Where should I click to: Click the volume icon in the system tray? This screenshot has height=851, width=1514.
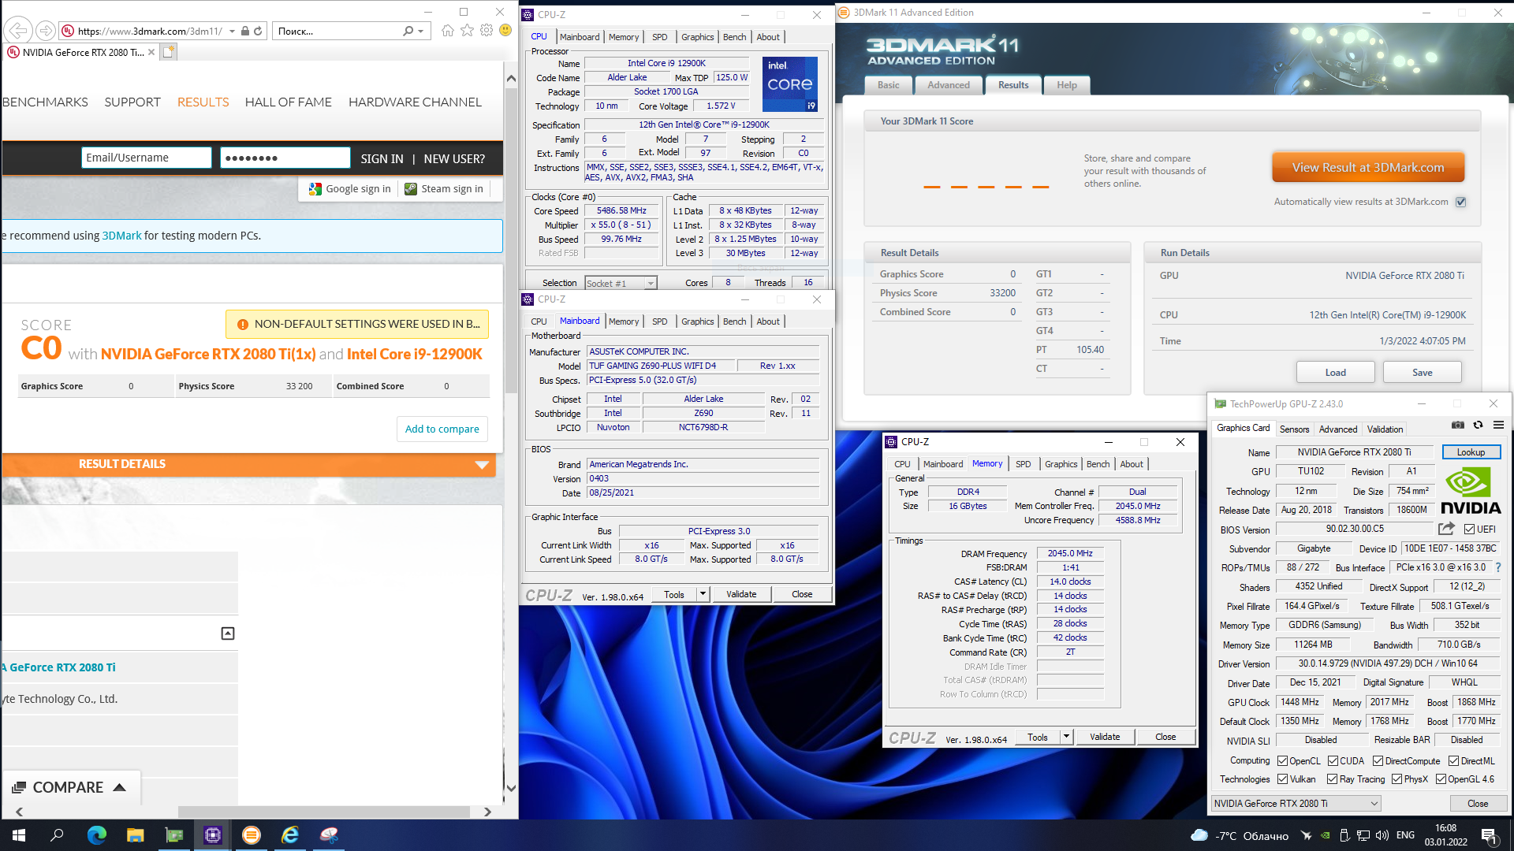pos(1382,835)
